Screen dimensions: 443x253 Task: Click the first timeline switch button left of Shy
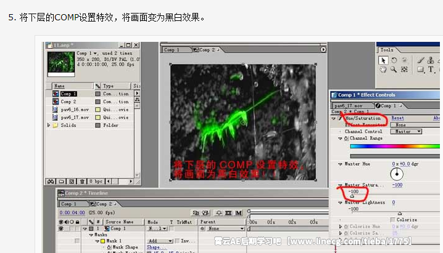196,213
